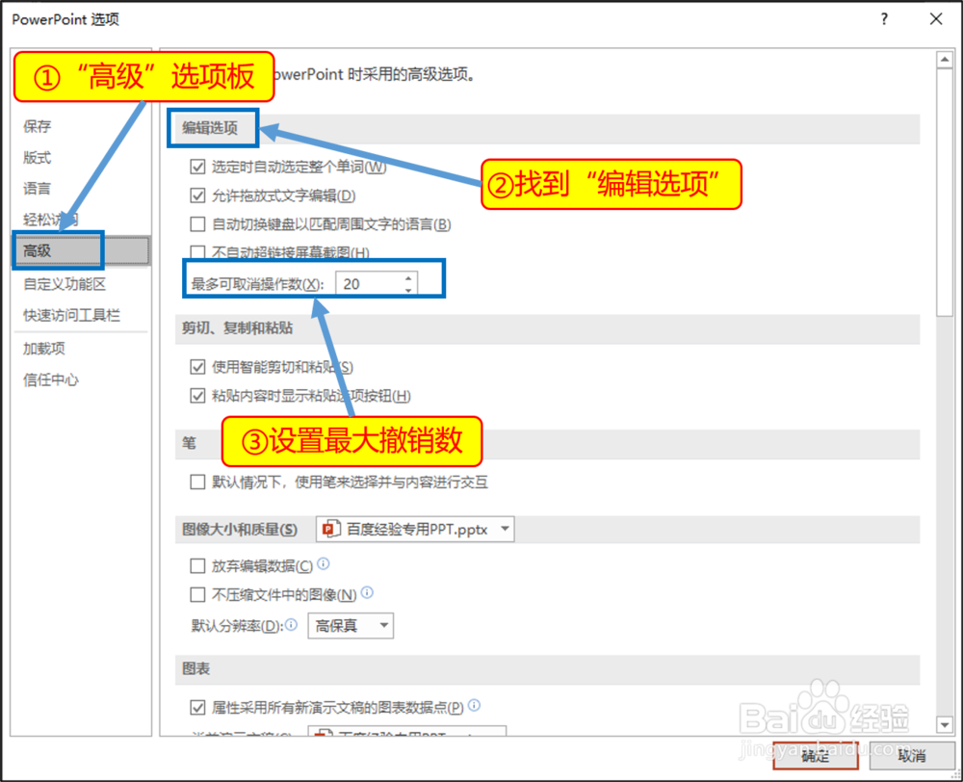Close the PowerPoint 选项 dialog

[x=936, y=19]
